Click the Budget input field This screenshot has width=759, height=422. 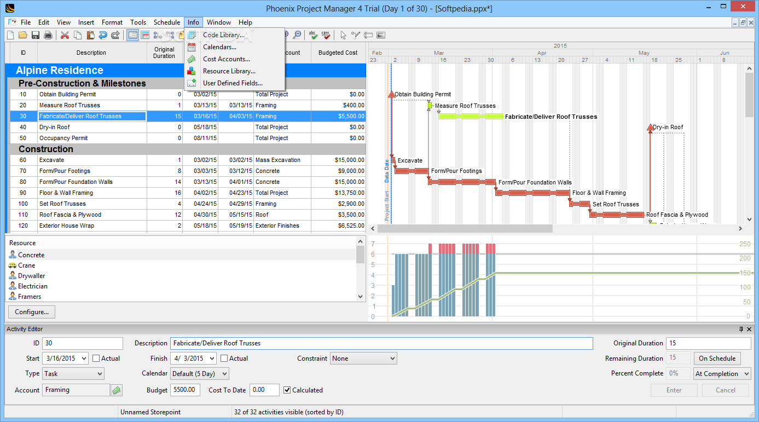186,390
